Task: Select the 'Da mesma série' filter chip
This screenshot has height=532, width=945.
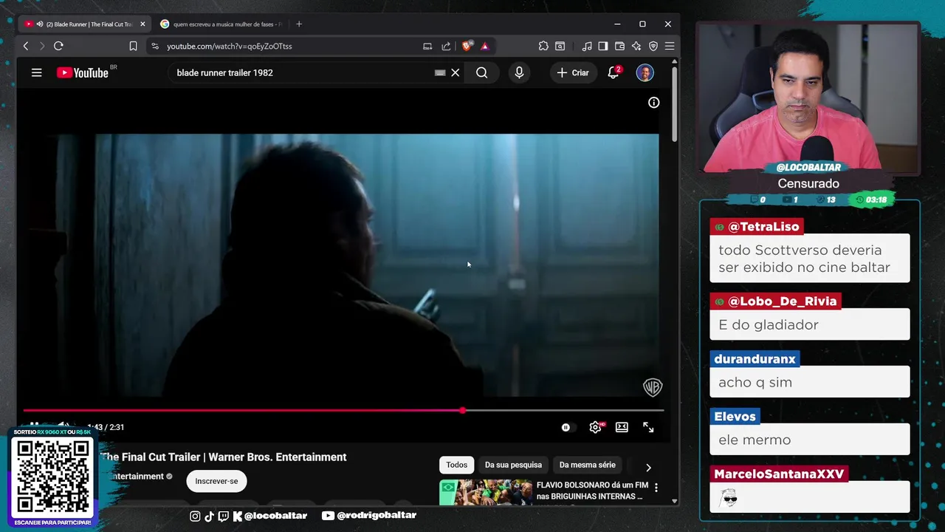Action: pyautogui.click(x=587, y=465)
